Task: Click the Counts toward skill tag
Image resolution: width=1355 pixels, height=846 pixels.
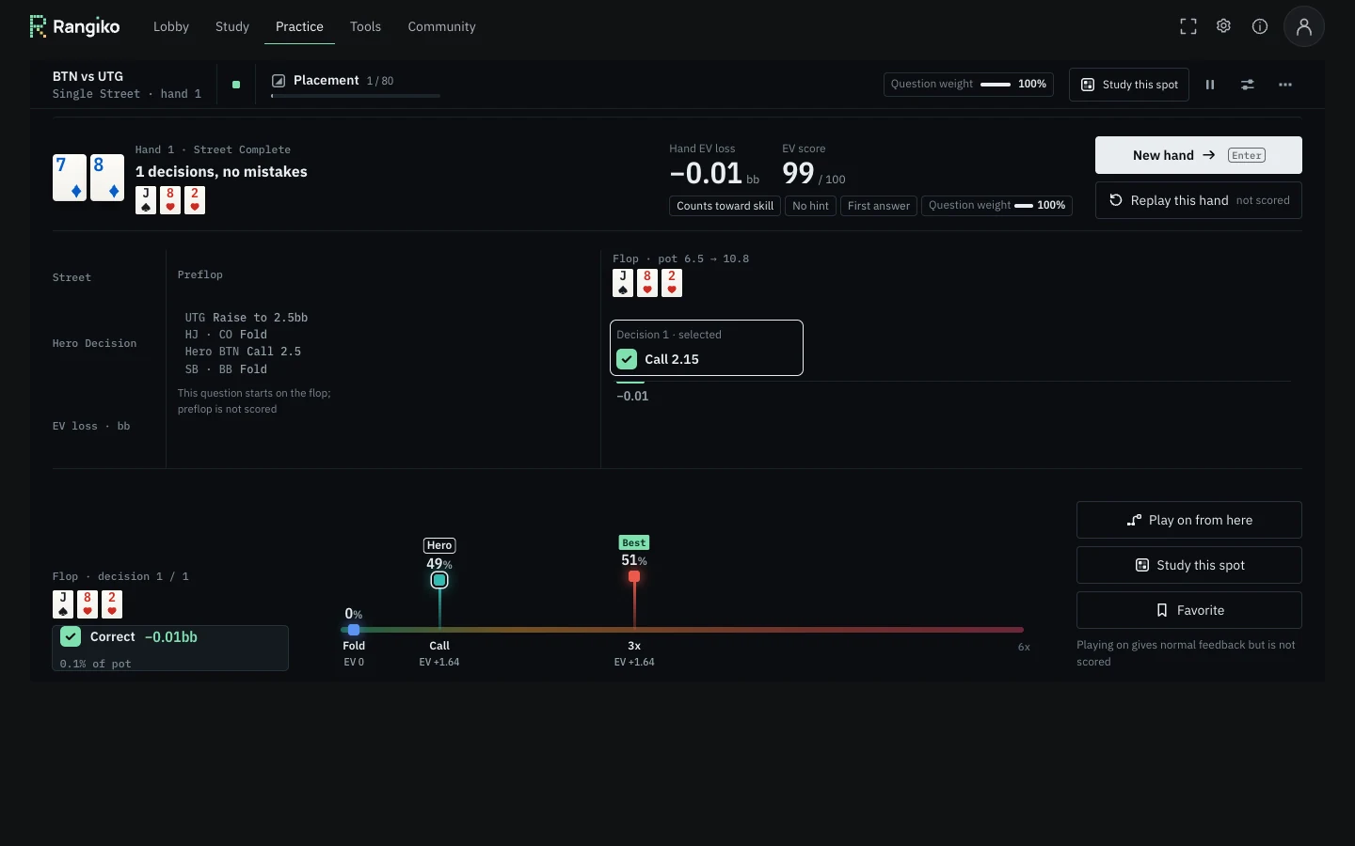Action: coord(725,206)
